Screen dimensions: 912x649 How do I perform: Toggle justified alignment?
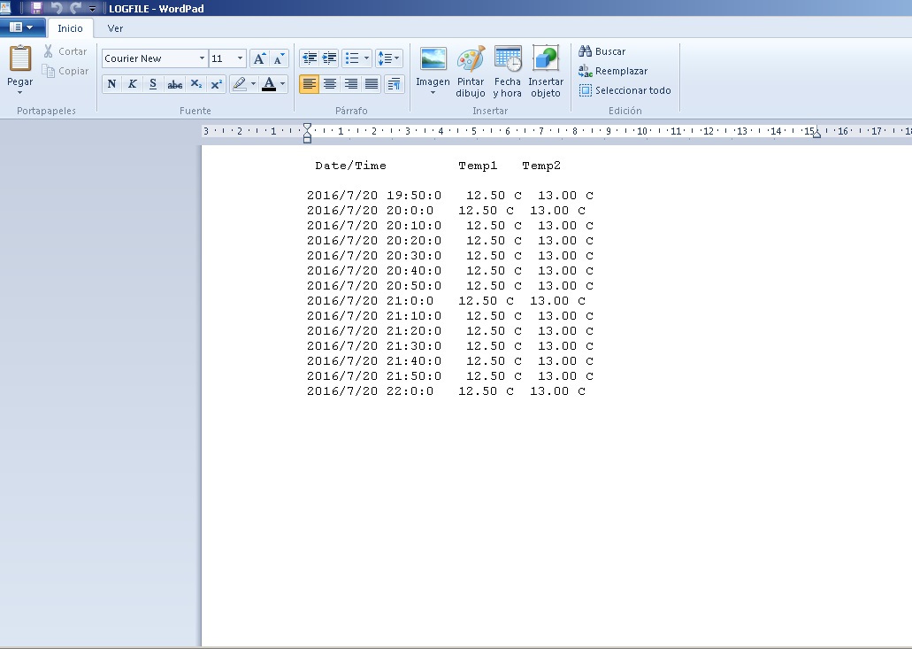tap(372, 84)
